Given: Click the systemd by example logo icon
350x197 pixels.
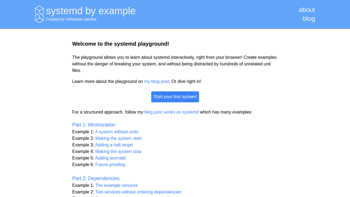Looking at the screenshot, I should click(x=39, y=14).
